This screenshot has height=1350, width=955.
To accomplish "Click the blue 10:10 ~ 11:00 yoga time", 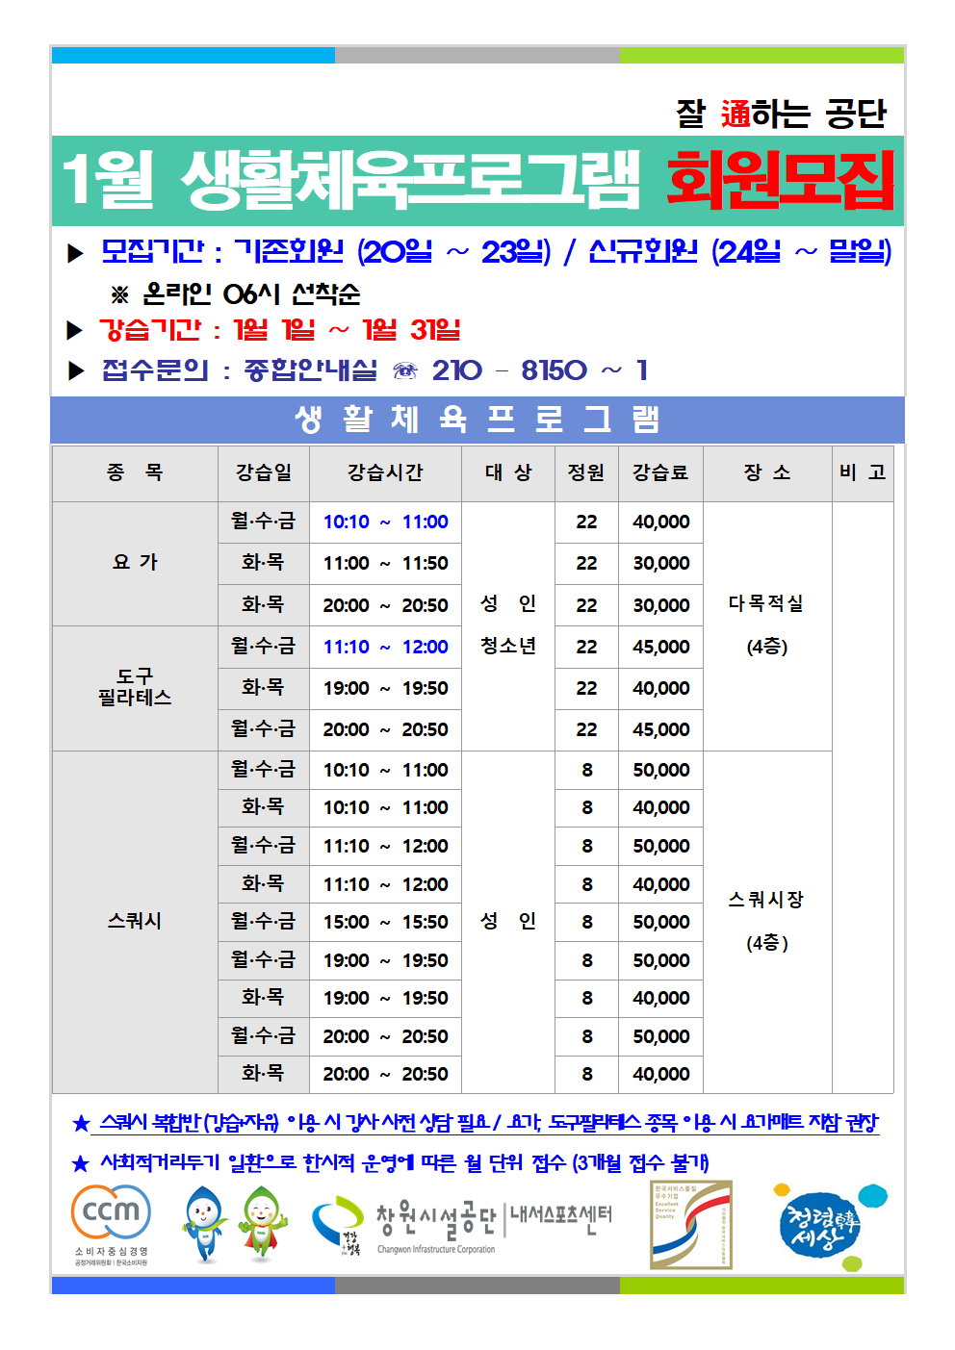I will [385, 522].
